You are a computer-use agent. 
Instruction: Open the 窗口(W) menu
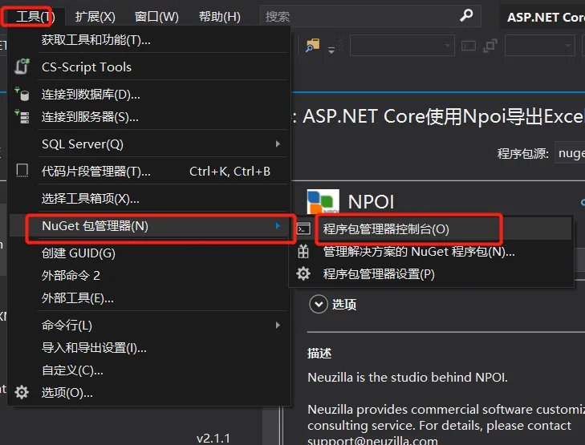[156, 16]
